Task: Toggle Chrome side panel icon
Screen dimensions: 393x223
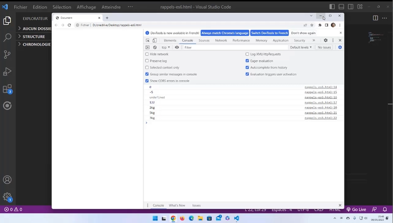Action: 327,25
